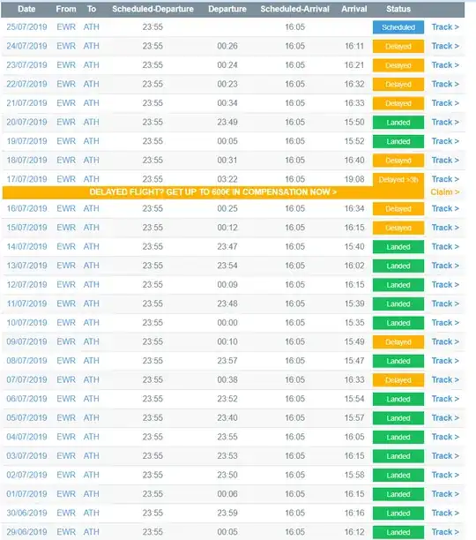
Task: Open date link 01/07/2019
Action: point(26,494)
